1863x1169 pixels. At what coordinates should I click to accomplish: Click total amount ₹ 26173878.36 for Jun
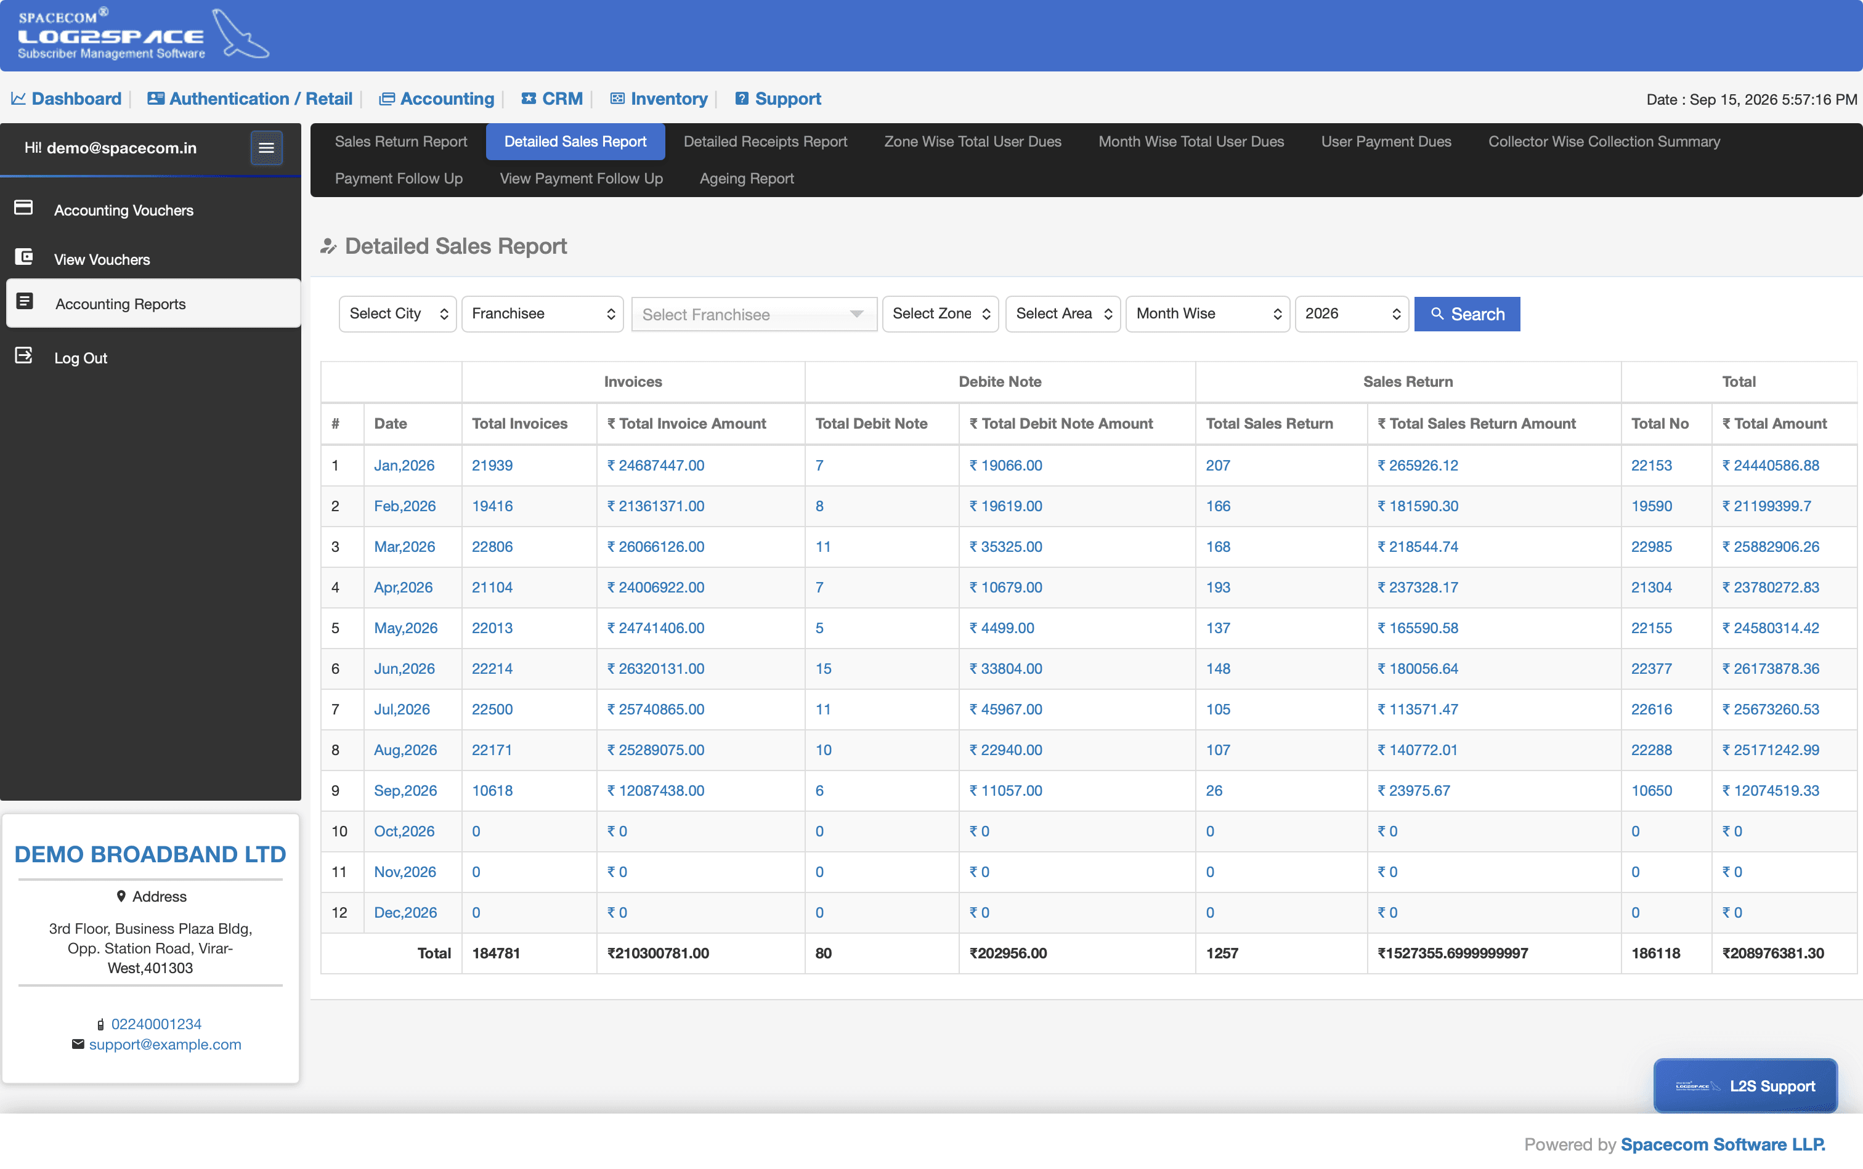[1770, 669]
